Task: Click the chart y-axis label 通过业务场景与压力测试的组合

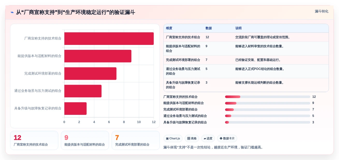Action: pos(38,91)
